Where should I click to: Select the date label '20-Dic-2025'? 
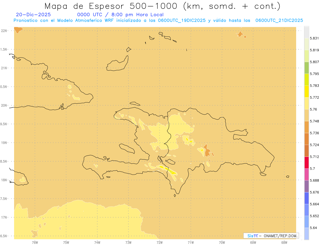point(33,15)
